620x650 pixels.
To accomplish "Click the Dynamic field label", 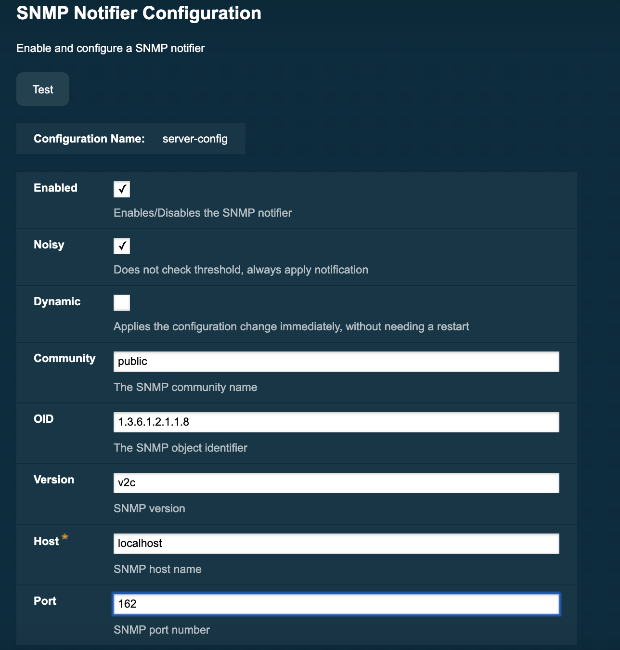I will pos(57,301).
